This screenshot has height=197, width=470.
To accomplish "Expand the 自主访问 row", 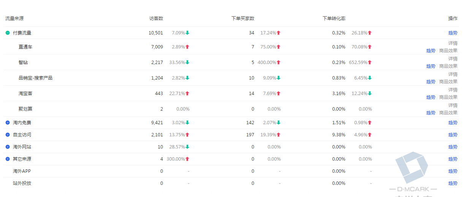I will click(x=8, y=135).
